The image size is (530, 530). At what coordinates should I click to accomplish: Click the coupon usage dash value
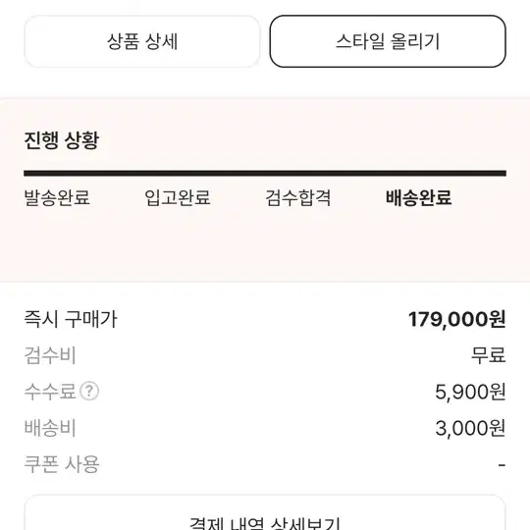(x=502, y=465)
